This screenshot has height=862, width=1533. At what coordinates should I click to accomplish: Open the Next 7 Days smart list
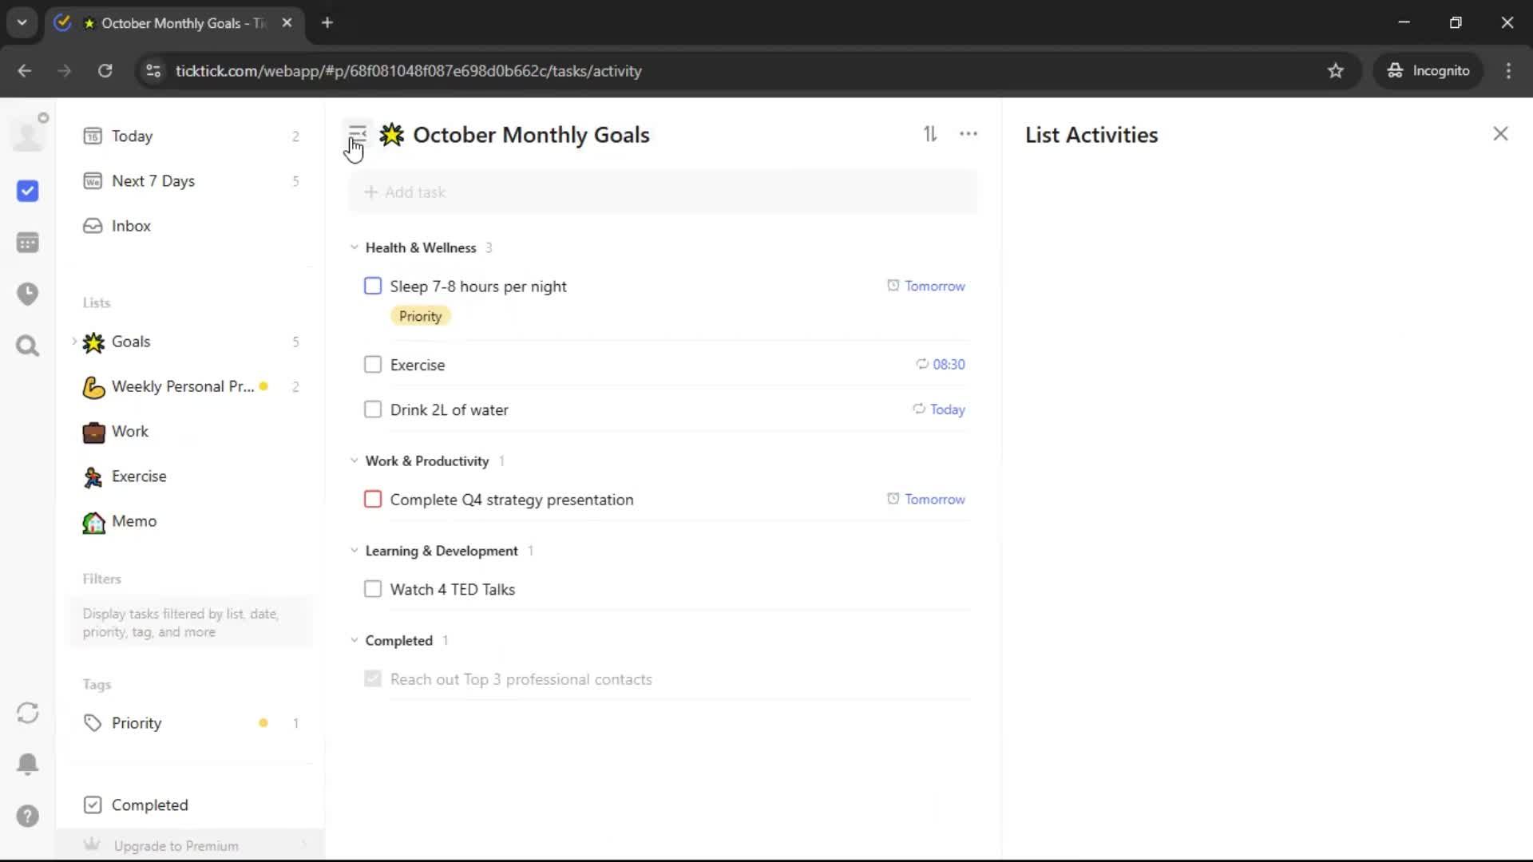(153, 181)
